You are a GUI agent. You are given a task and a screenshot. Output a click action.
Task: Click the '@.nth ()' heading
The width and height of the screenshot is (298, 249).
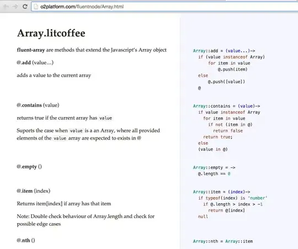(26, 241)
